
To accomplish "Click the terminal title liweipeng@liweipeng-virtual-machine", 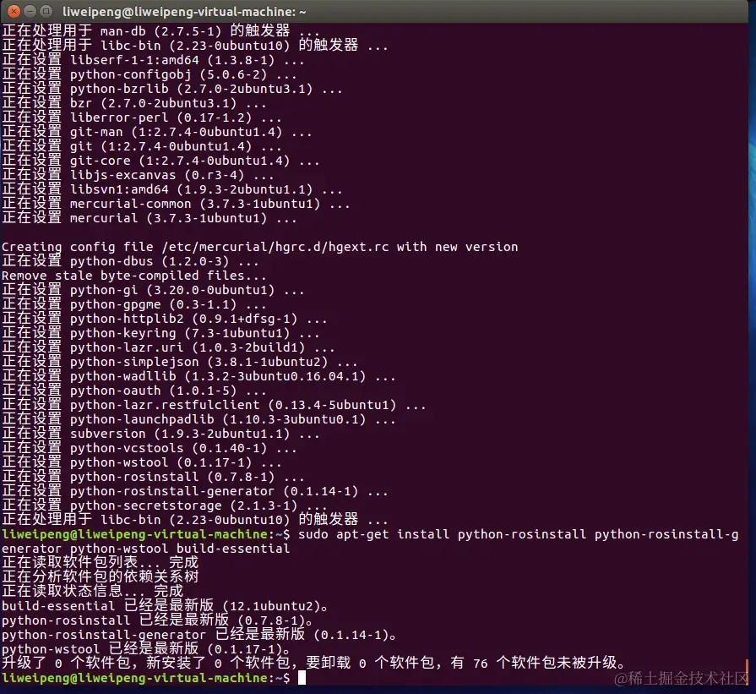I will click(x=183, y=12).
